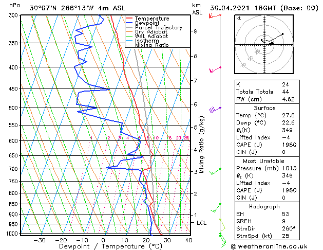Viewport: 323px width, 250px height.
Task: Click the yellow-green wind barb near 950 hPa
Action: point(222,225)
